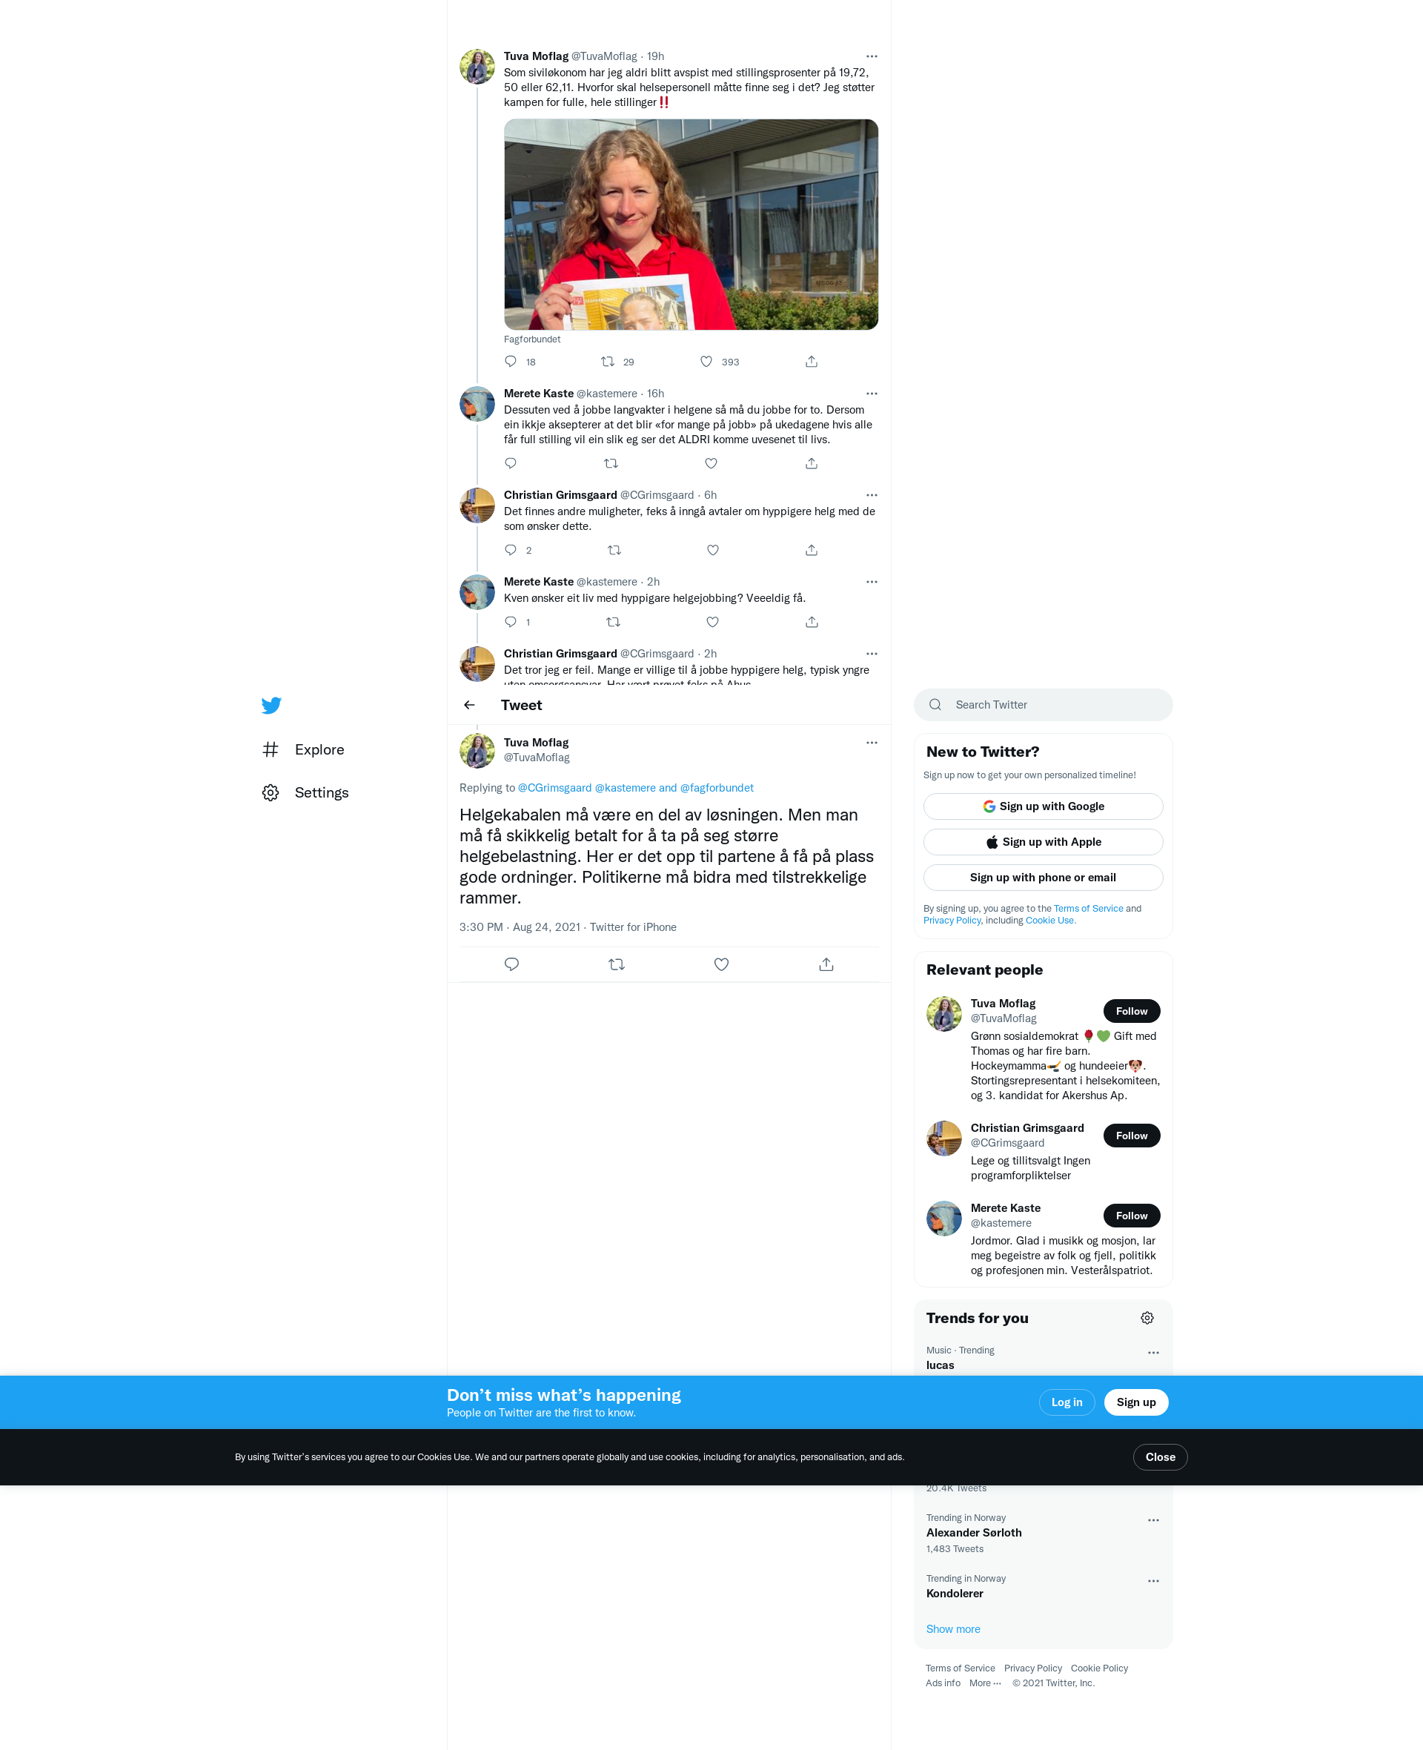Follow Tuva Moflag
This screenshot has width=1423, height=1750.
[x=1131, y=1012]
